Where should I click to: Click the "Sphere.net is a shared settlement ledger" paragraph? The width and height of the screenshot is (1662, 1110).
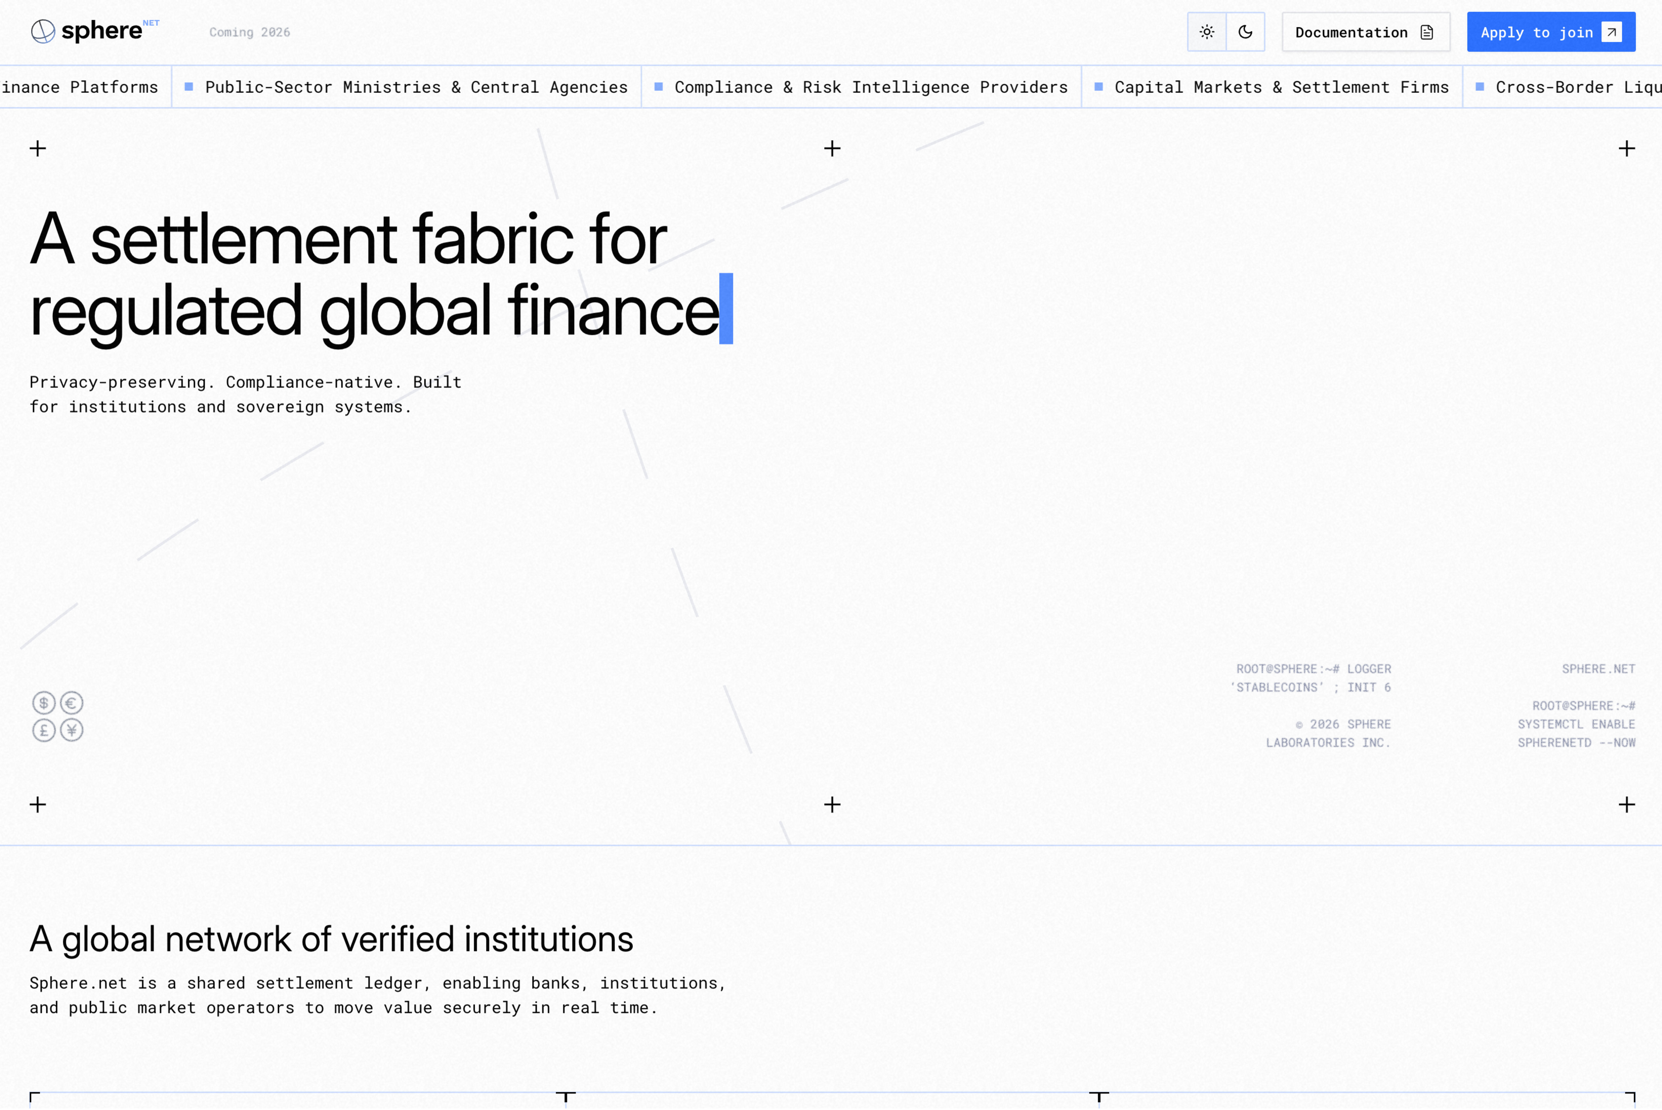(378, 995)
